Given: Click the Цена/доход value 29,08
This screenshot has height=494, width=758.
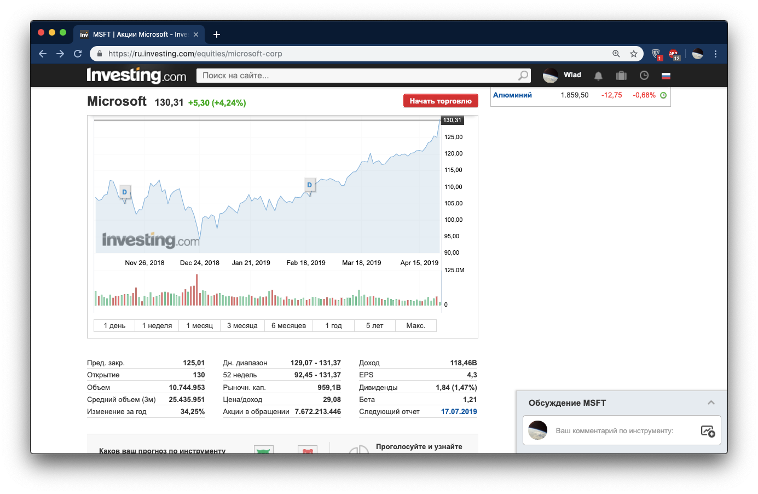Looking at the screenshot, I should [x=332, y=400].
